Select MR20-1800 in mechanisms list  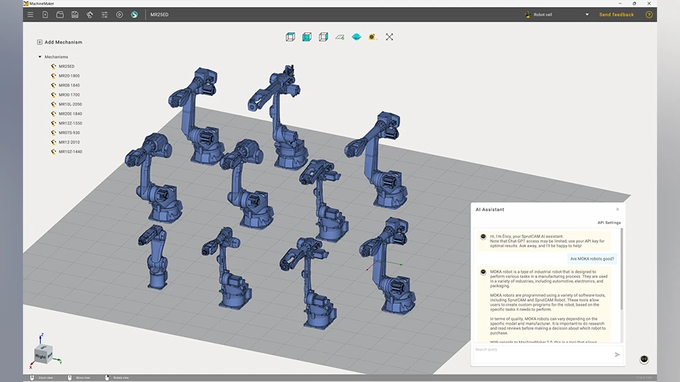(69, 76)
